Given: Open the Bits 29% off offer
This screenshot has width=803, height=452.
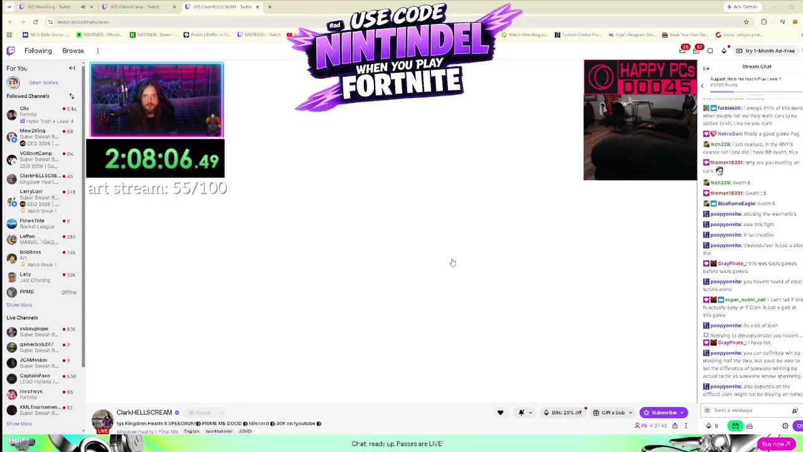Looking at the screenshot, I should tap(563, 412).
